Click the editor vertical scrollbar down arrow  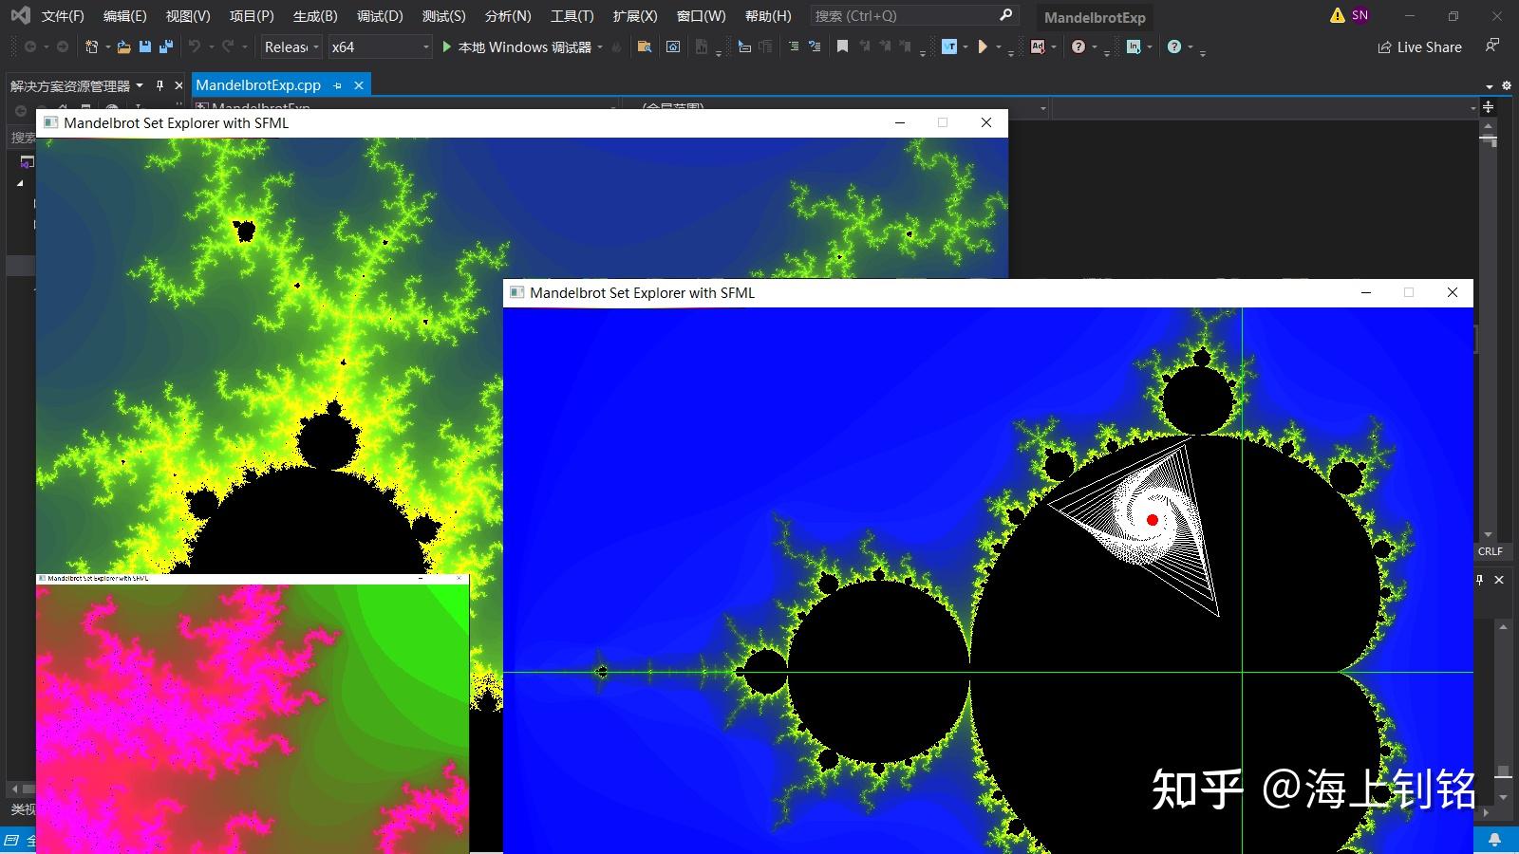[1489, 534]
